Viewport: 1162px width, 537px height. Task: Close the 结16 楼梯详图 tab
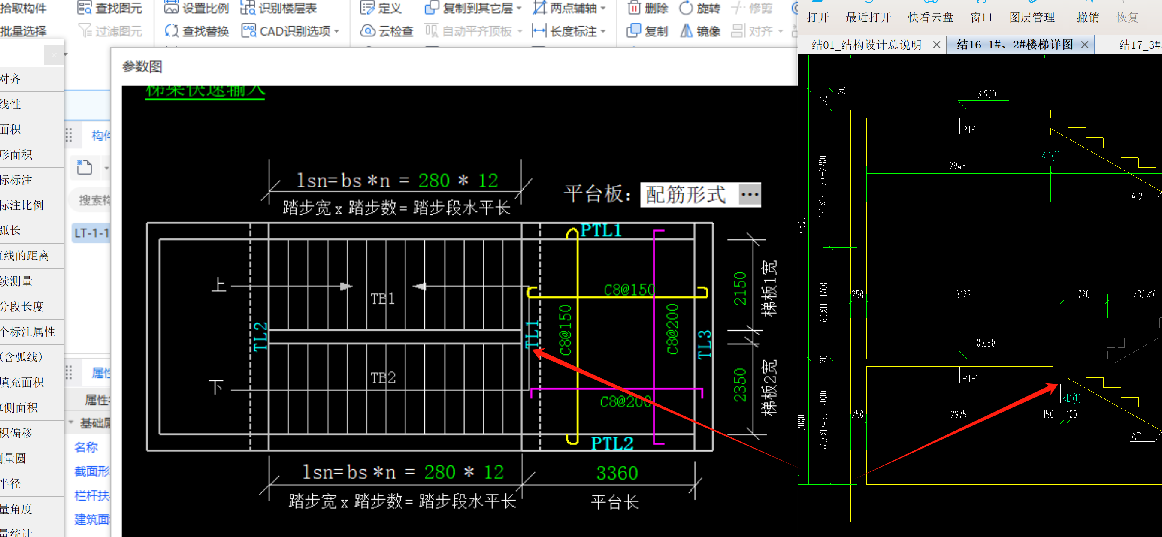(x=1085, y=45)
